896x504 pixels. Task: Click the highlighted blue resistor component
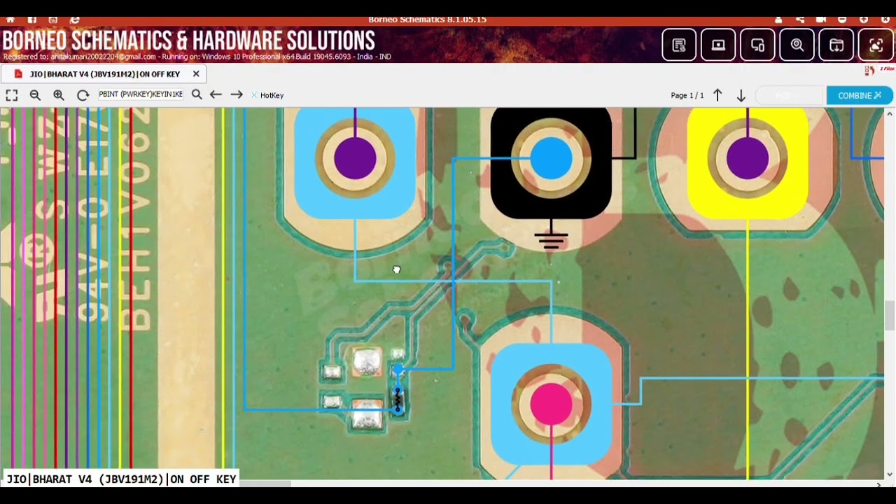tap(398, 401)
